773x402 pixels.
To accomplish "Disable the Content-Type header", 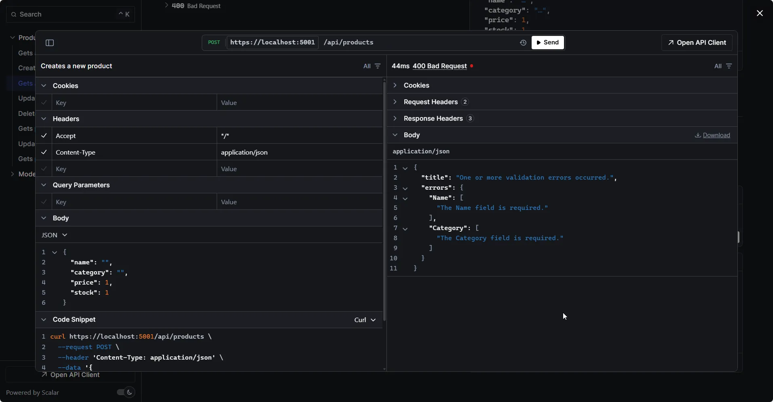I will pyautogui.click(x=44, y=153).
